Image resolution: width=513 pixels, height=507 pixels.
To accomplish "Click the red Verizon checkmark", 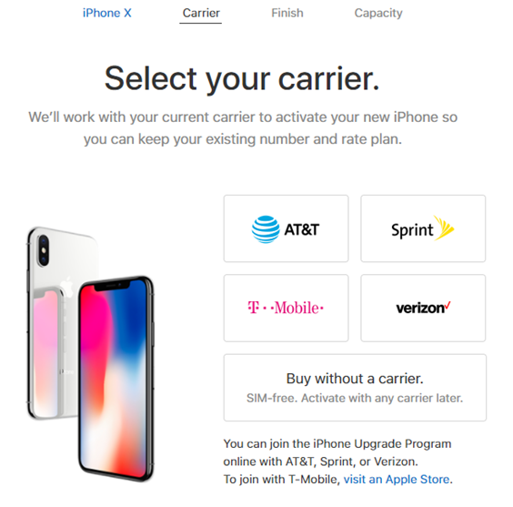I will pos(448,306).
